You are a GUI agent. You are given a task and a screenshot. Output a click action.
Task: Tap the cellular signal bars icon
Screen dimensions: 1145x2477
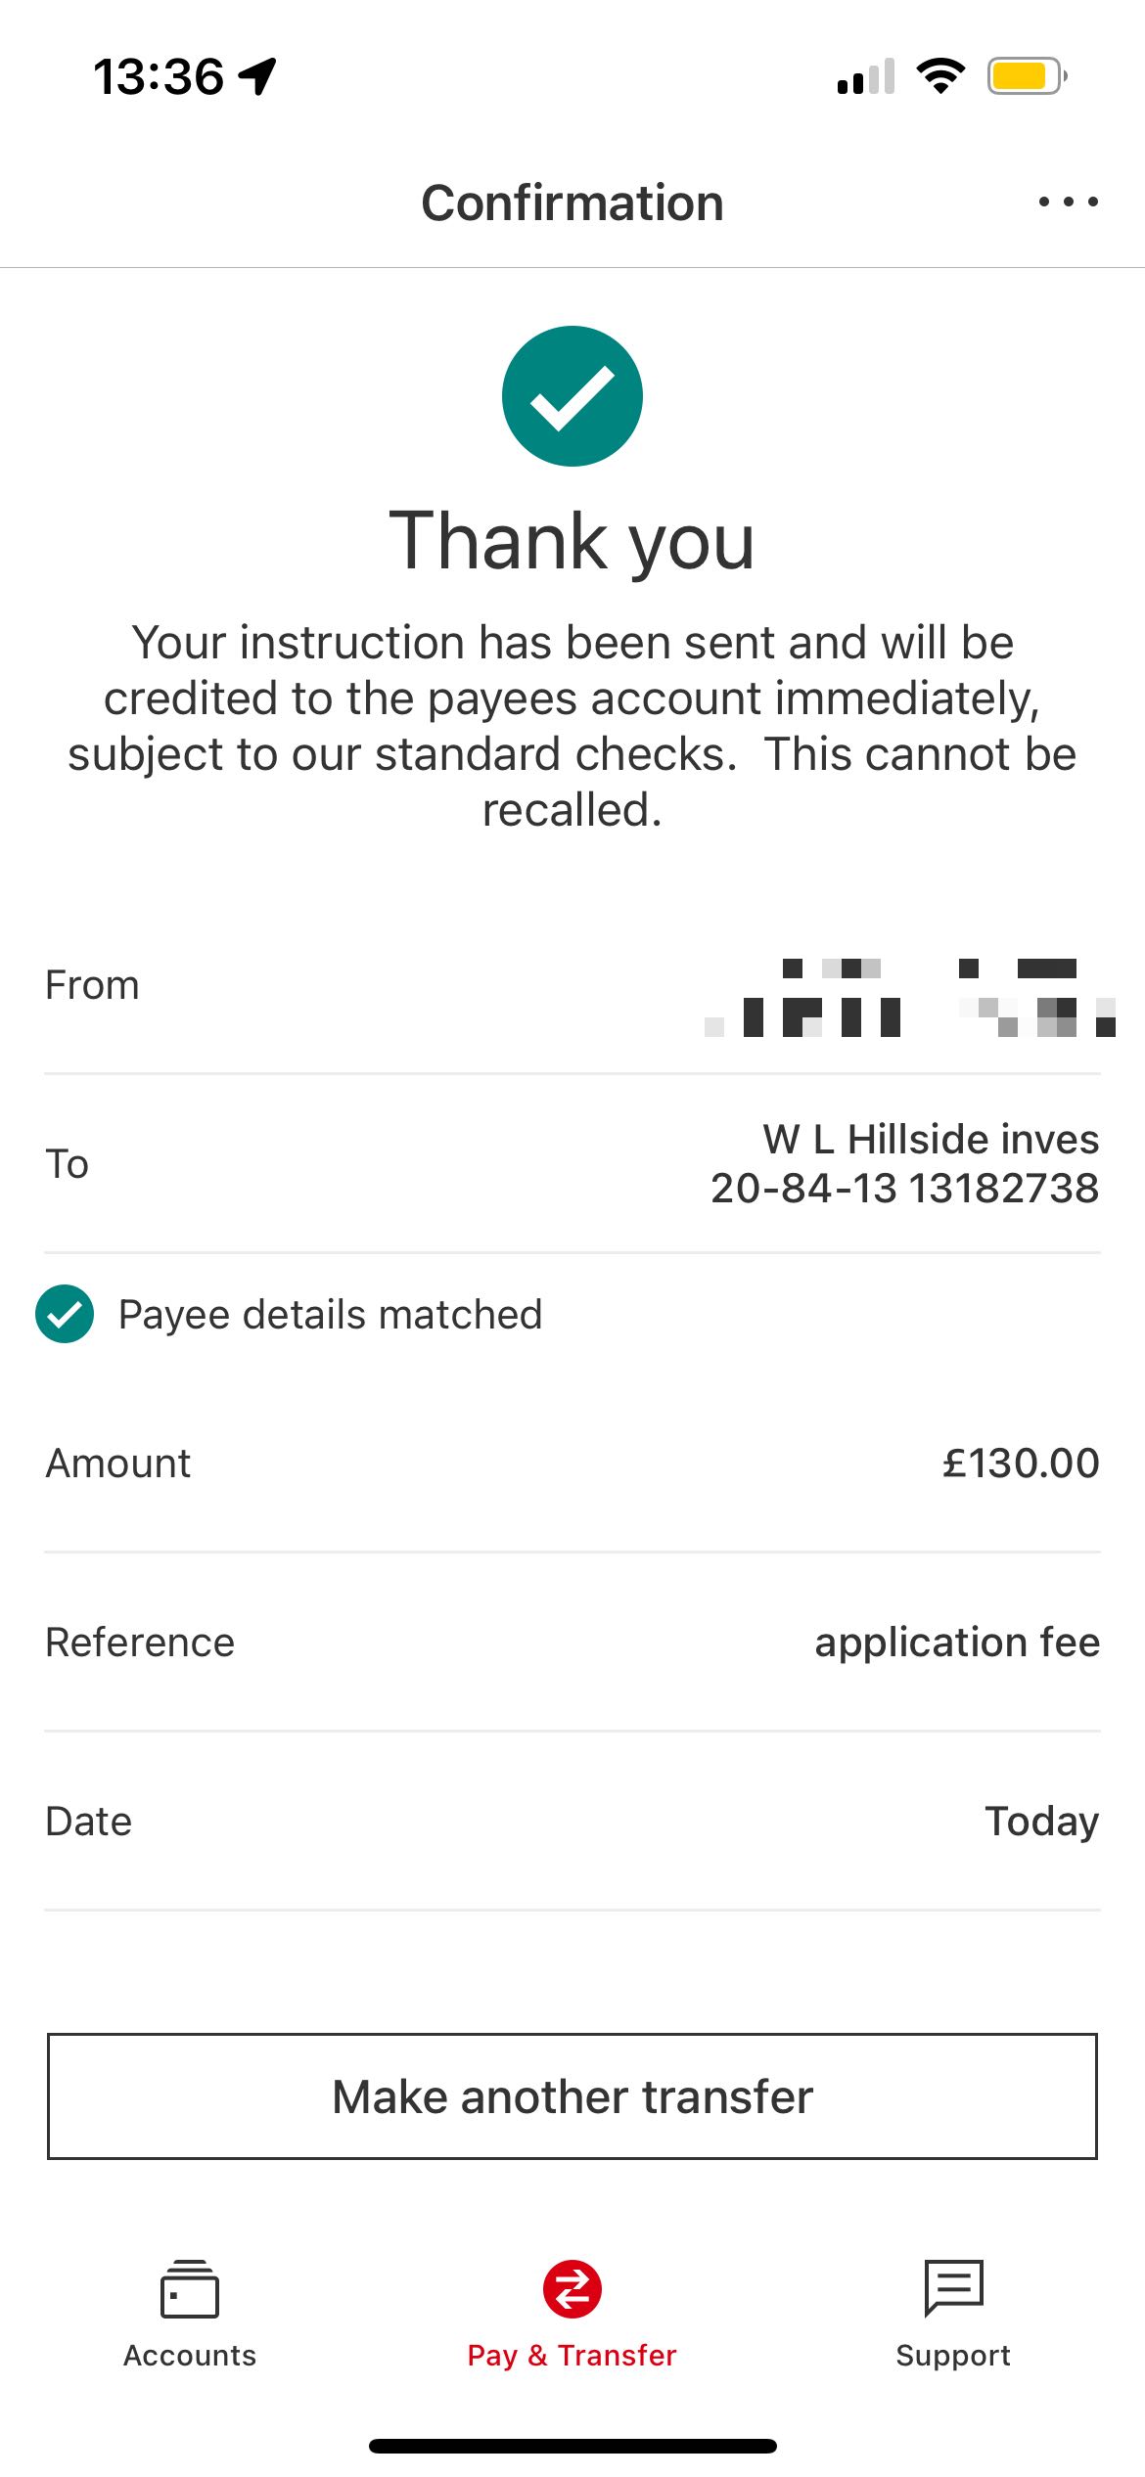pyautogui.click(x=866, y=77)
